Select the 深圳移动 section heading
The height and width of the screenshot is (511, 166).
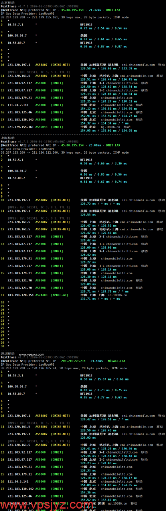(x=8, y=354)
